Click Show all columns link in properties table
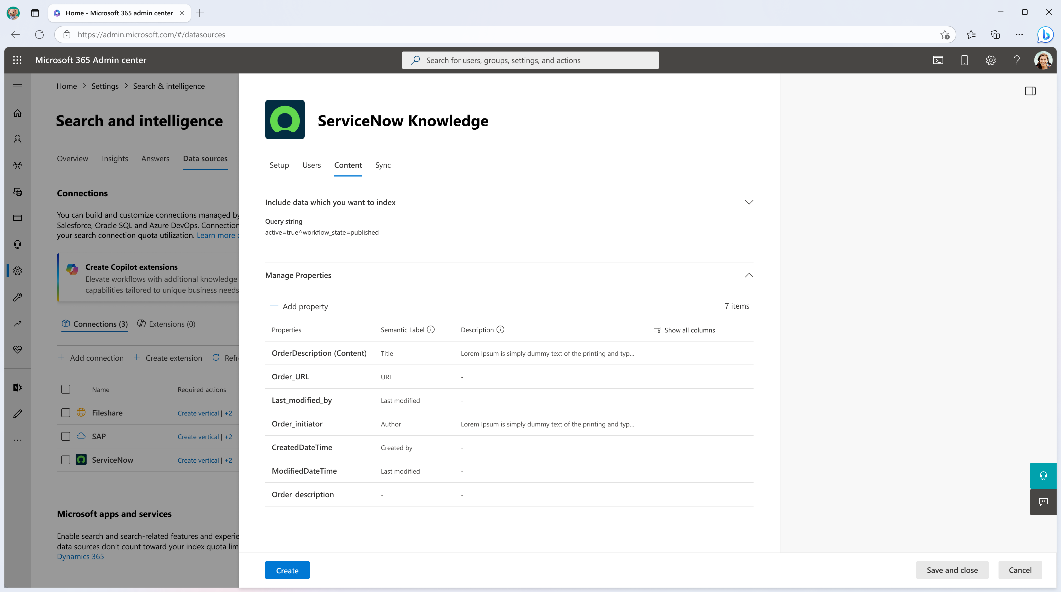 coord(683,329)
